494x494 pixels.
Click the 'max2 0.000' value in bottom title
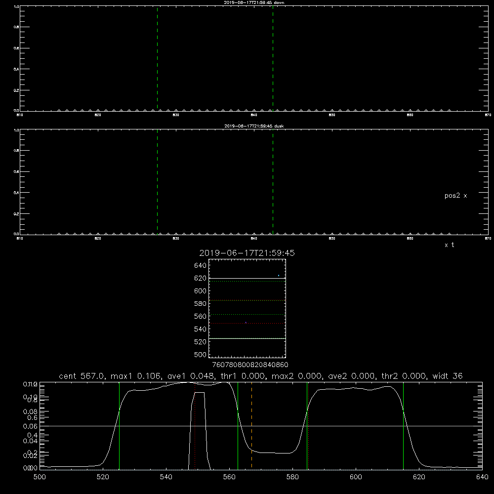tap(297, 376)
